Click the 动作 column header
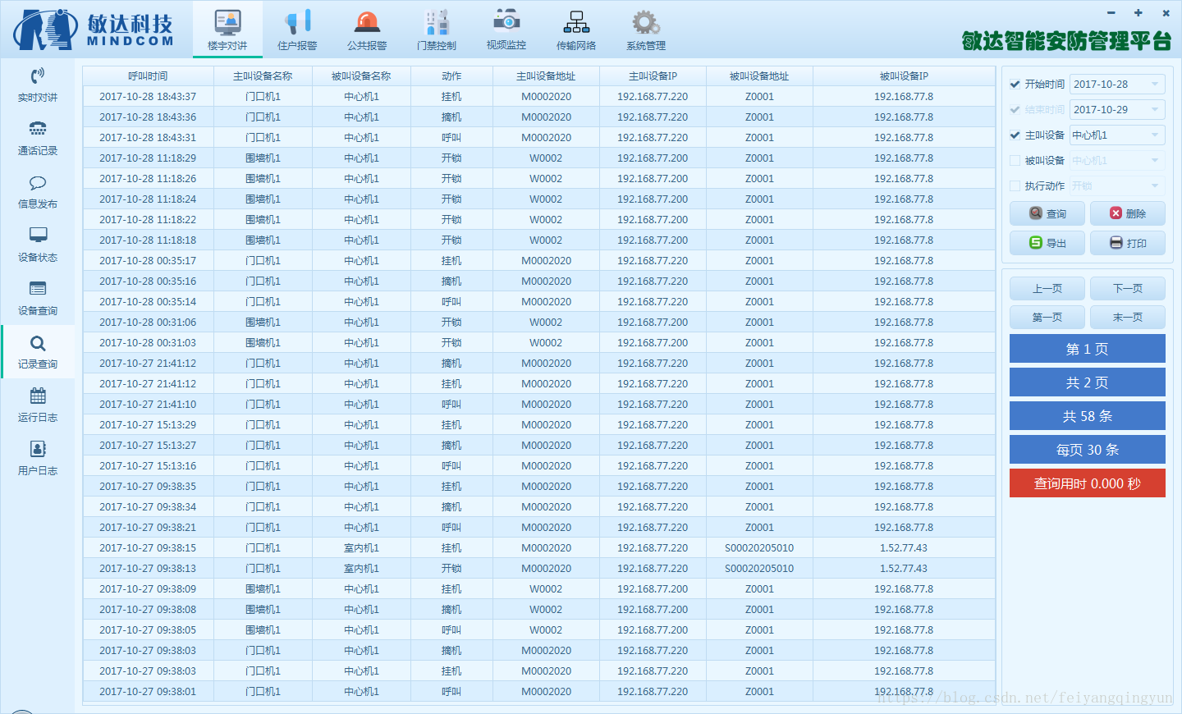1182x714 pixels. coord(451,76)
